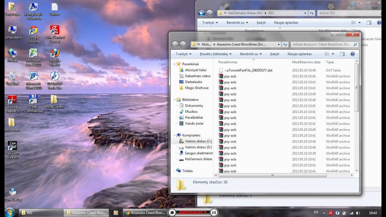Collapse the Bibliotekos tree node
The width and height of the screenshot is (386, 217).
(x=174, y=99)
